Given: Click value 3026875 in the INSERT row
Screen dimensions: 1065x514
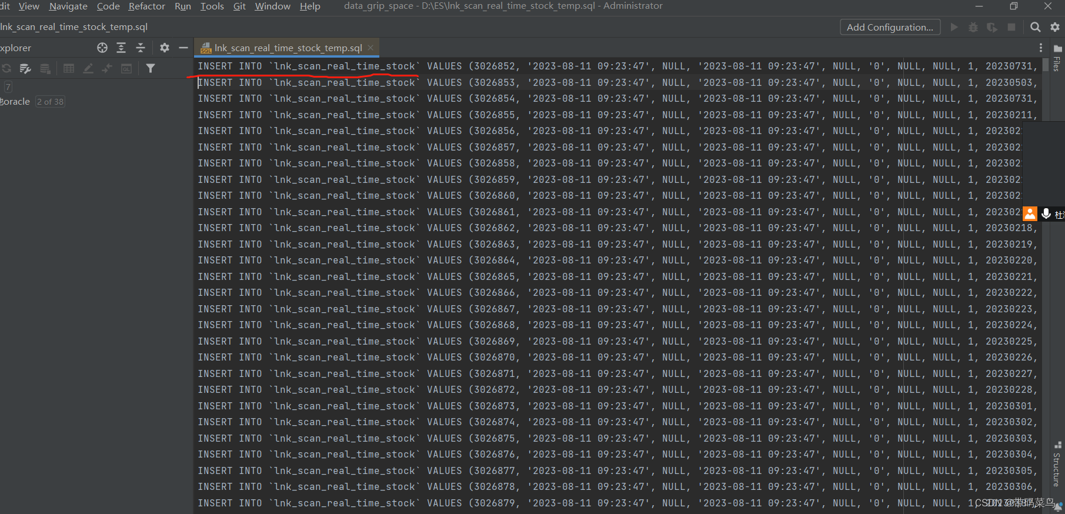Looking at the screenshot, I should click(494, 438).
